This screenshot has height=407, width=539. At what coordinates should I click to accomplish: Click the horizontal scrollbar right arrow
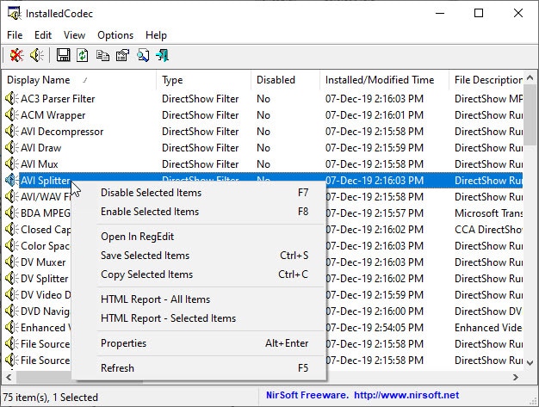coord(515,378)
